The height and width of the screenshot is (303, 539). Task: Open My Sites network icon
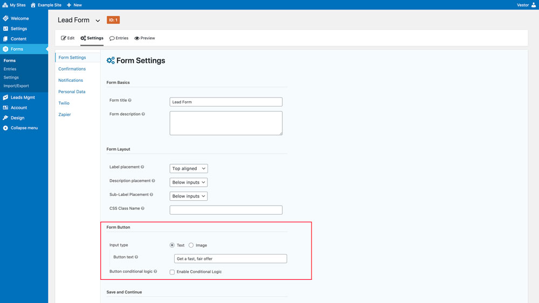click(x=5, y=5)
